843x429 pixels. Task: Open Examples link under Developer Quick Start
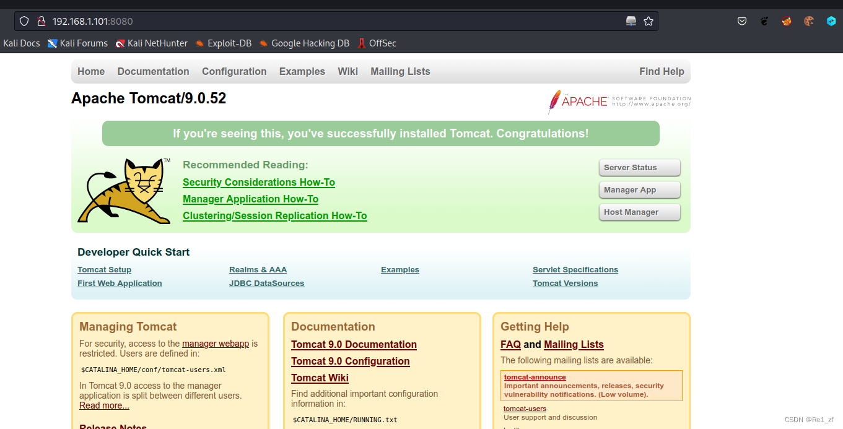coord(400,270)
